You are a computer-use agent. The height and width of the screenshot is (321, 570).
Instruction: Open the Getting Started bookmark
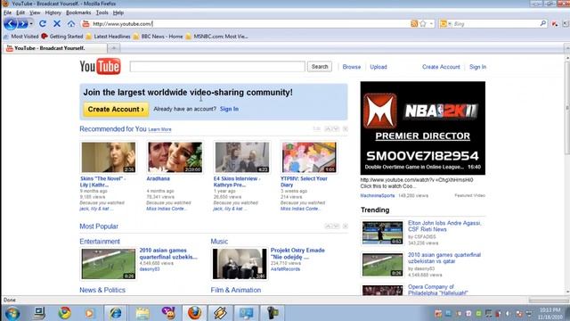[x=62, y=37]
